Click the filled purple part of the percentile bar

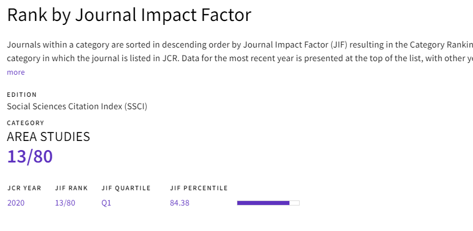tap(263, 203)
